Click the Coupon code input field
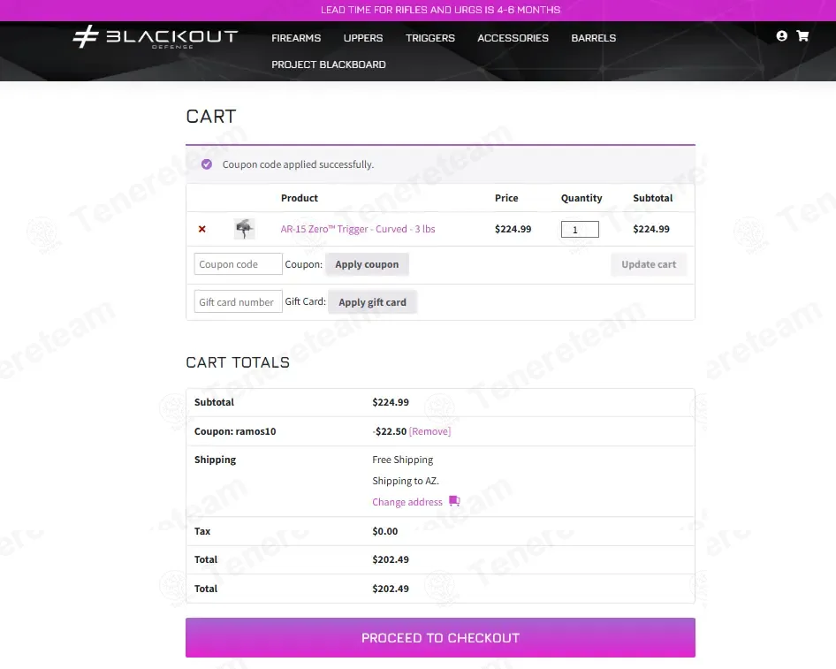Image resolution: width=836 pixels, height=669 pixels. (x=238, y=264)
